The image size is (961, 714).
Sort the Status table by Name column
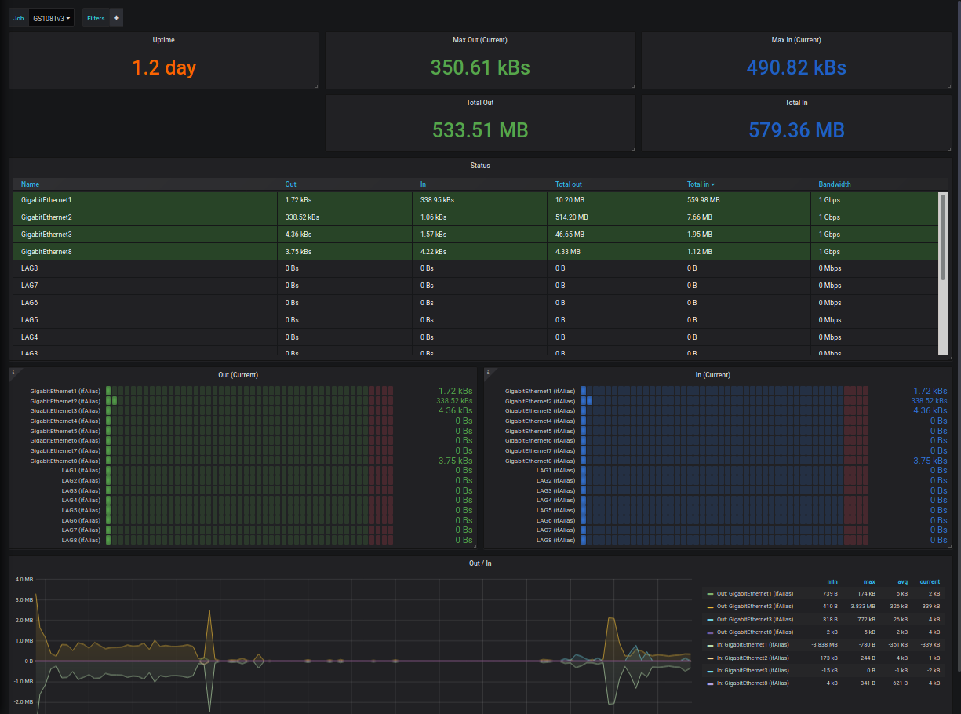point(30,184)
